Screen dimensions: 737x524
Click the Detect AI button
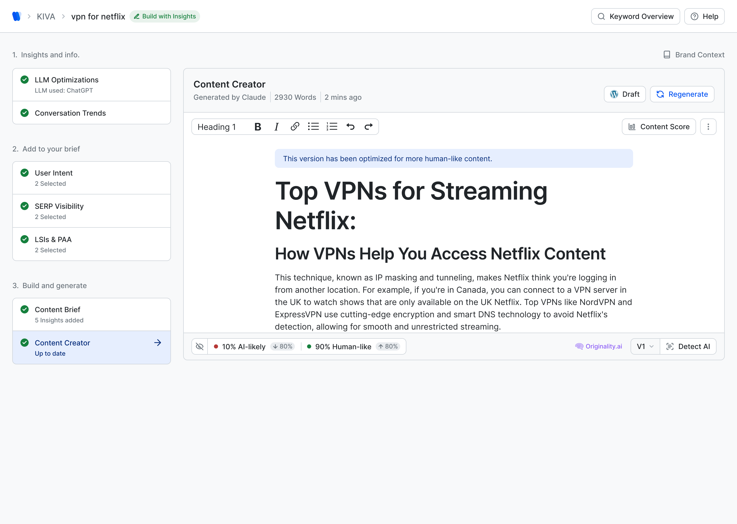(688, 346)
